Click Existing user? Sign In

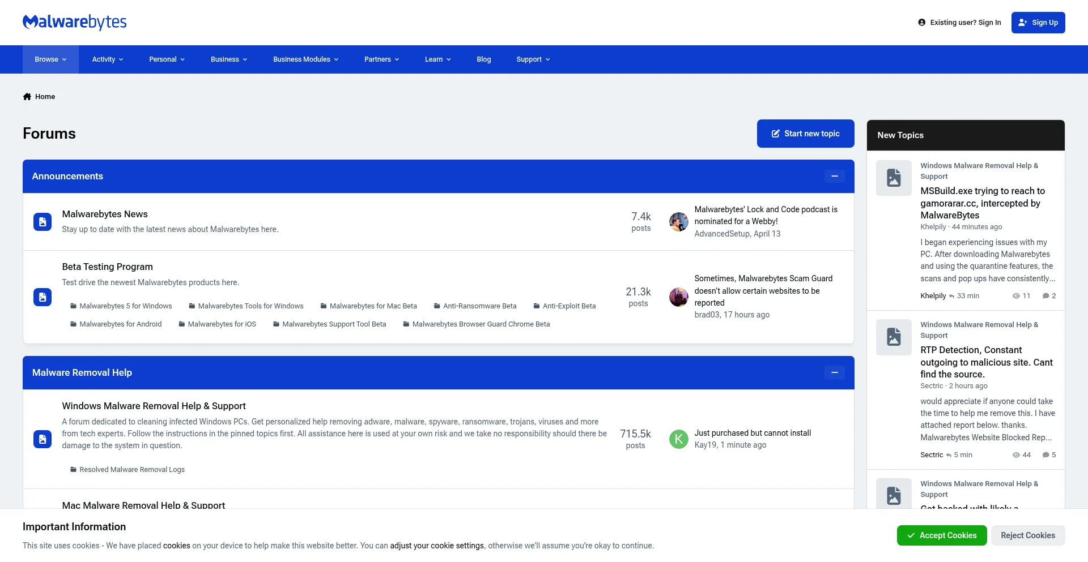point(959,23)
